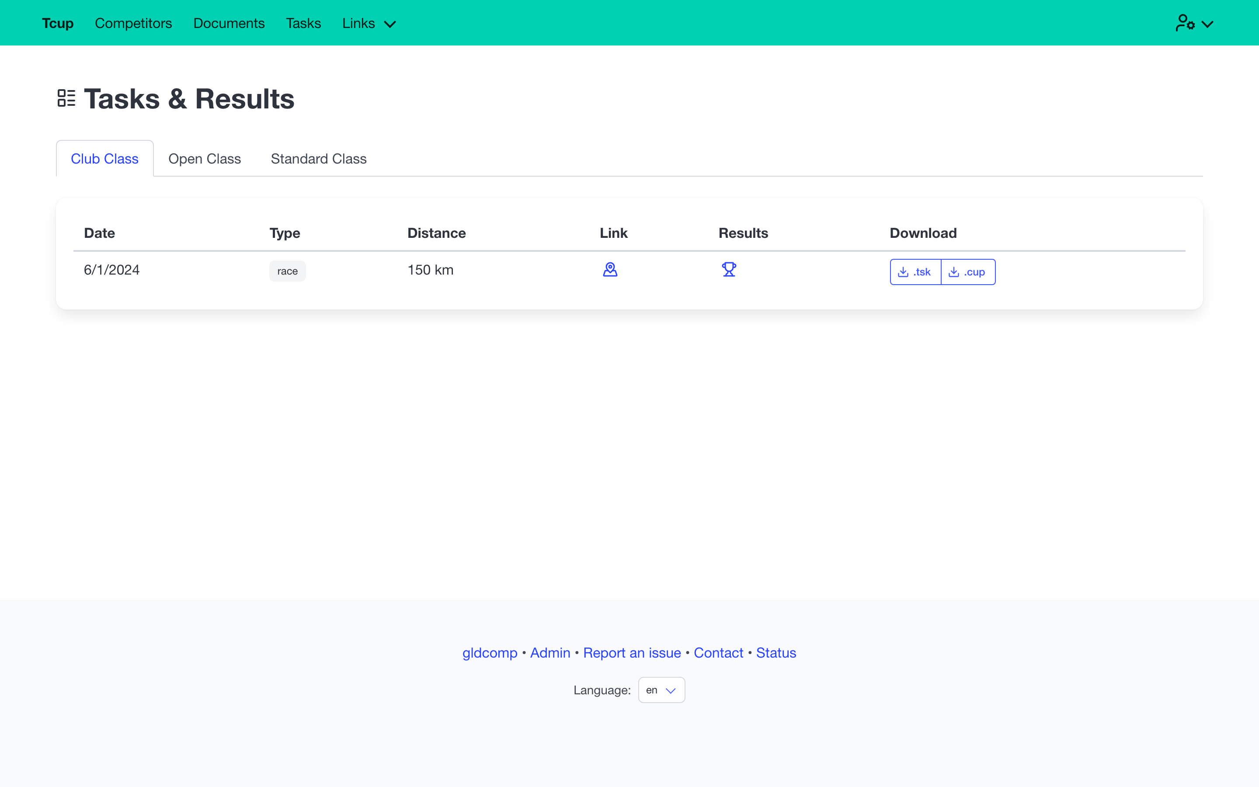This screenshot has height=787, width=1259.
Task: Click the 6/1/2024 date cell
Action: [112, 270]
